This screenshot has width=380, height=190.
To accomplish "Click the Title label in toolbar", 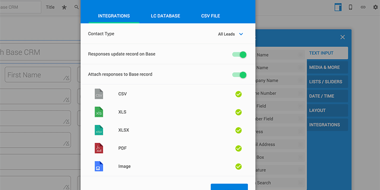I will (50, 7).
